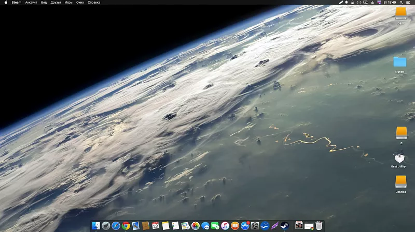415x232 pixels.
Task: Launch the Photos app in dock
Action: 196,226
